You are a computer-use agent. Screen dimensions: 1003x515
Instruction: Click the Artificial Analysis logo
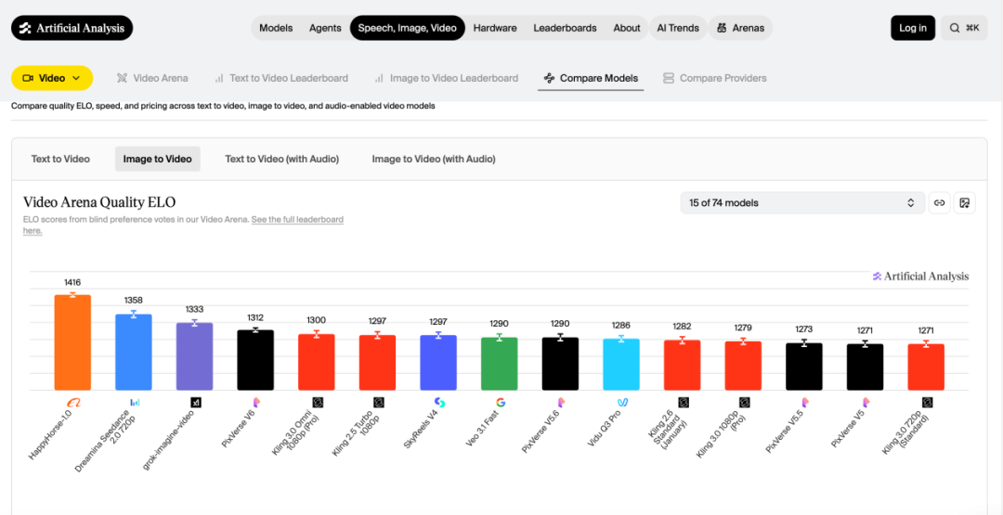click(72, 28)
